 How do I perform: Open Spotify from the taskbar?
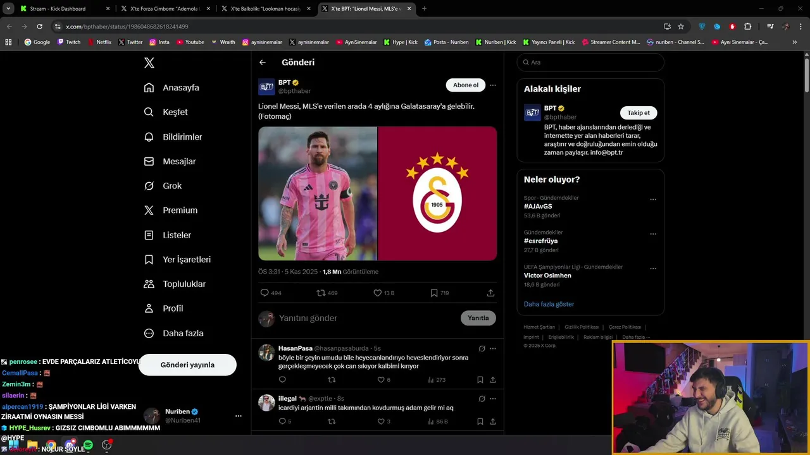tap(88, 446)
